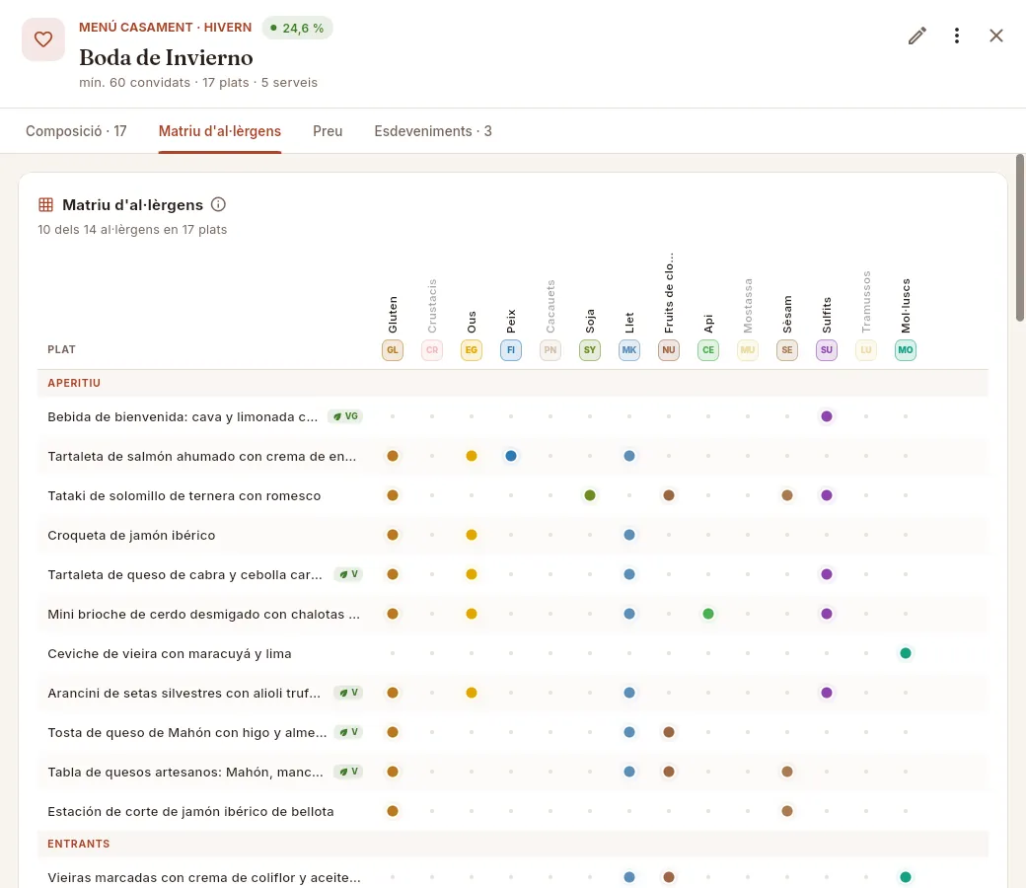Select dish Tartaleta de queso de cabra

pos(185,575)
